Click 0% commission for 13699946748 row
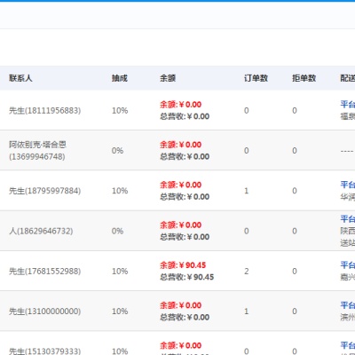The image size is (355, 355). tap(117, 151)
